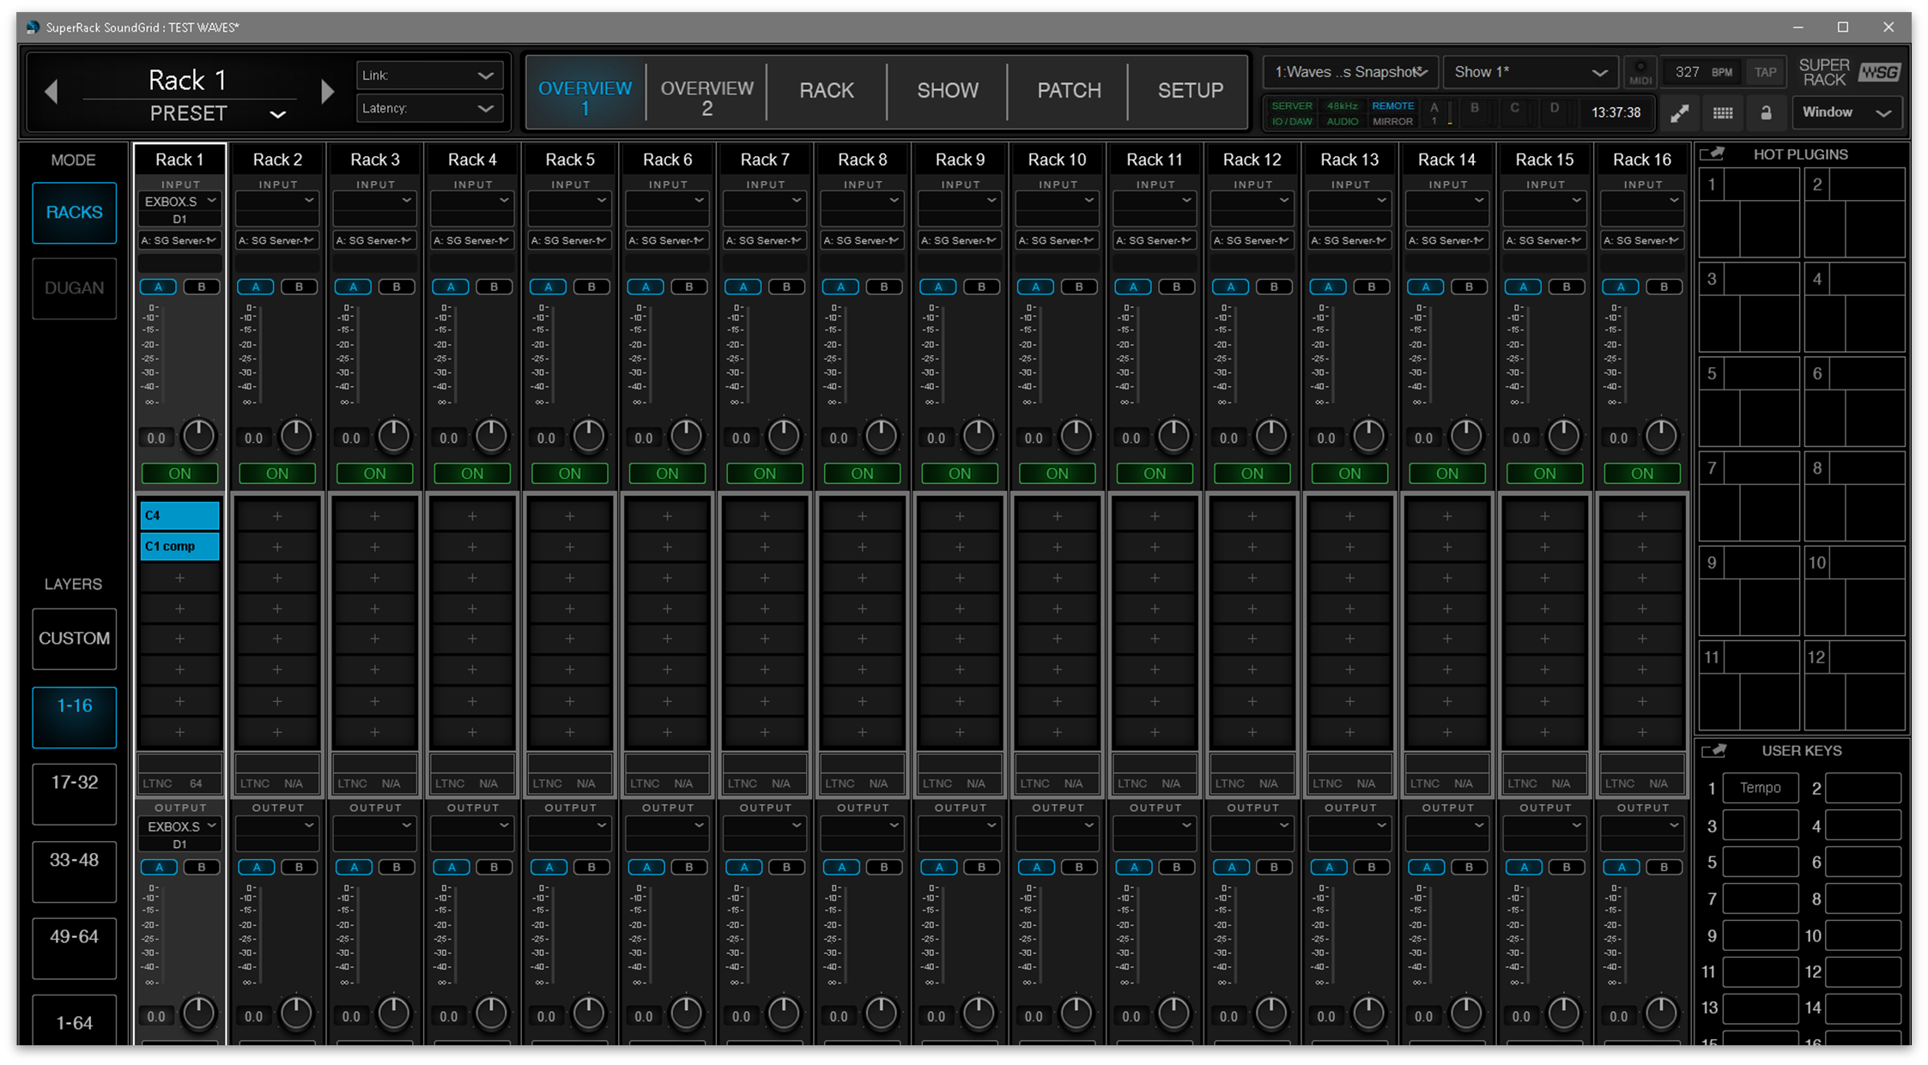
Task: Open the Latency dropdown
Action: [429, 107]
